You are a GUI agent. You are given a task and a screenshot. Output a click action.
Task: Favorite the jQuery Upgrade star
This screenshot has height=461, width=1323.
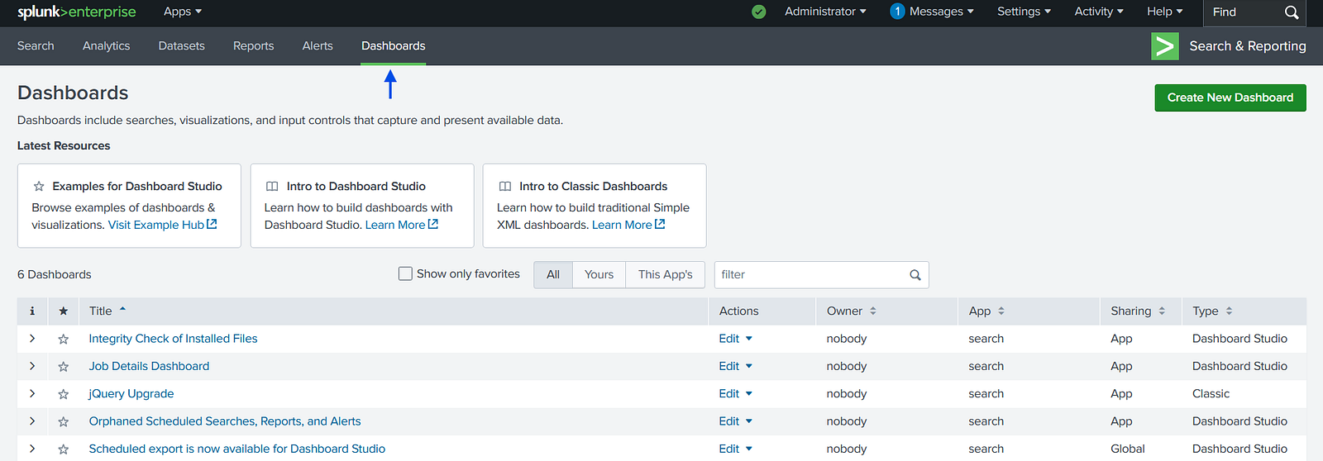[64, 394]
